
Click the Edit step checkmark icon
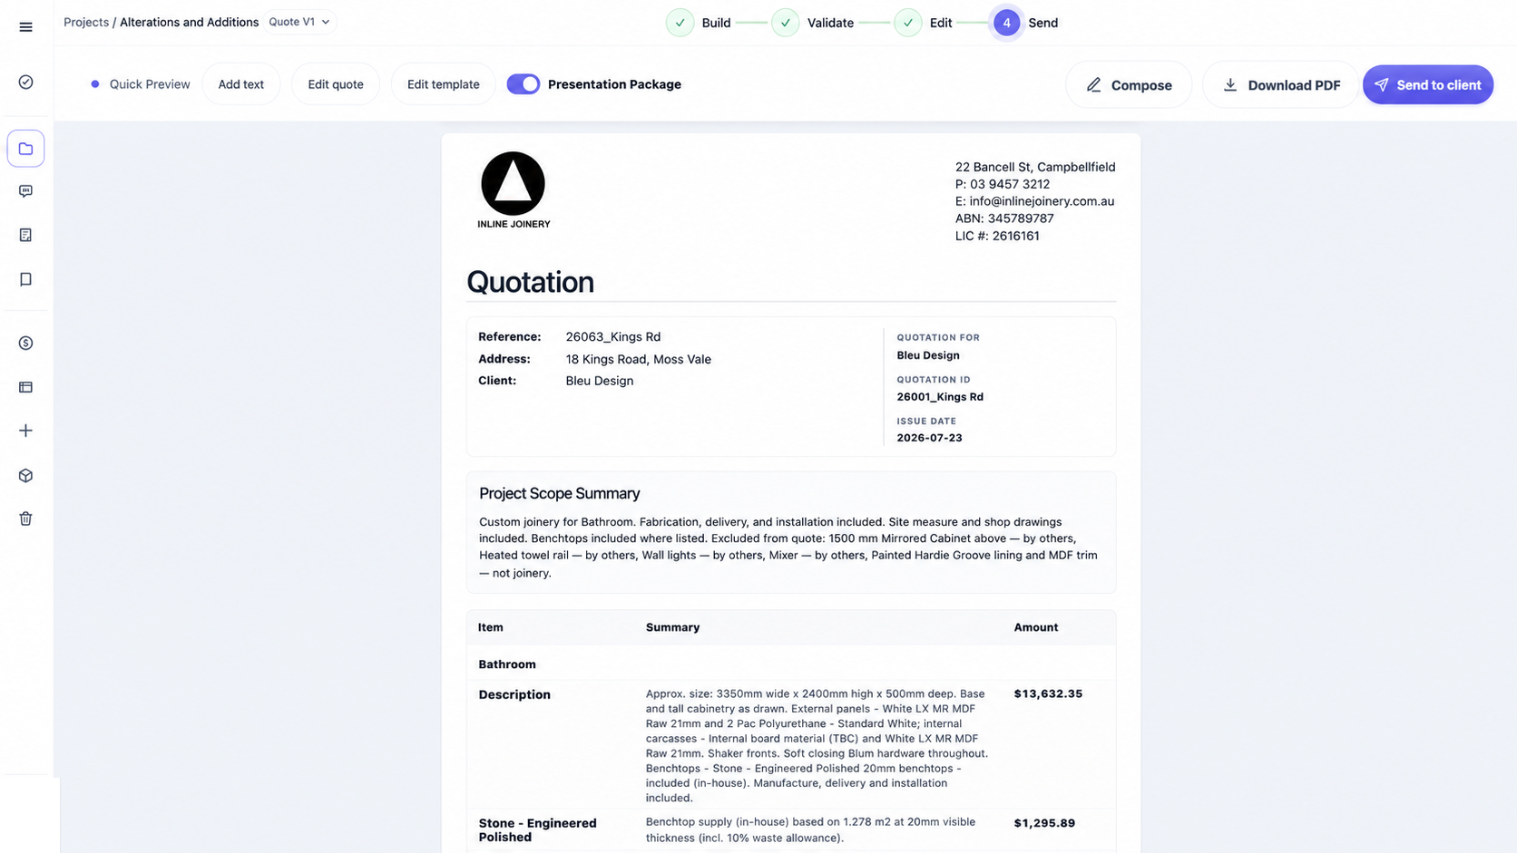(908, 23)
